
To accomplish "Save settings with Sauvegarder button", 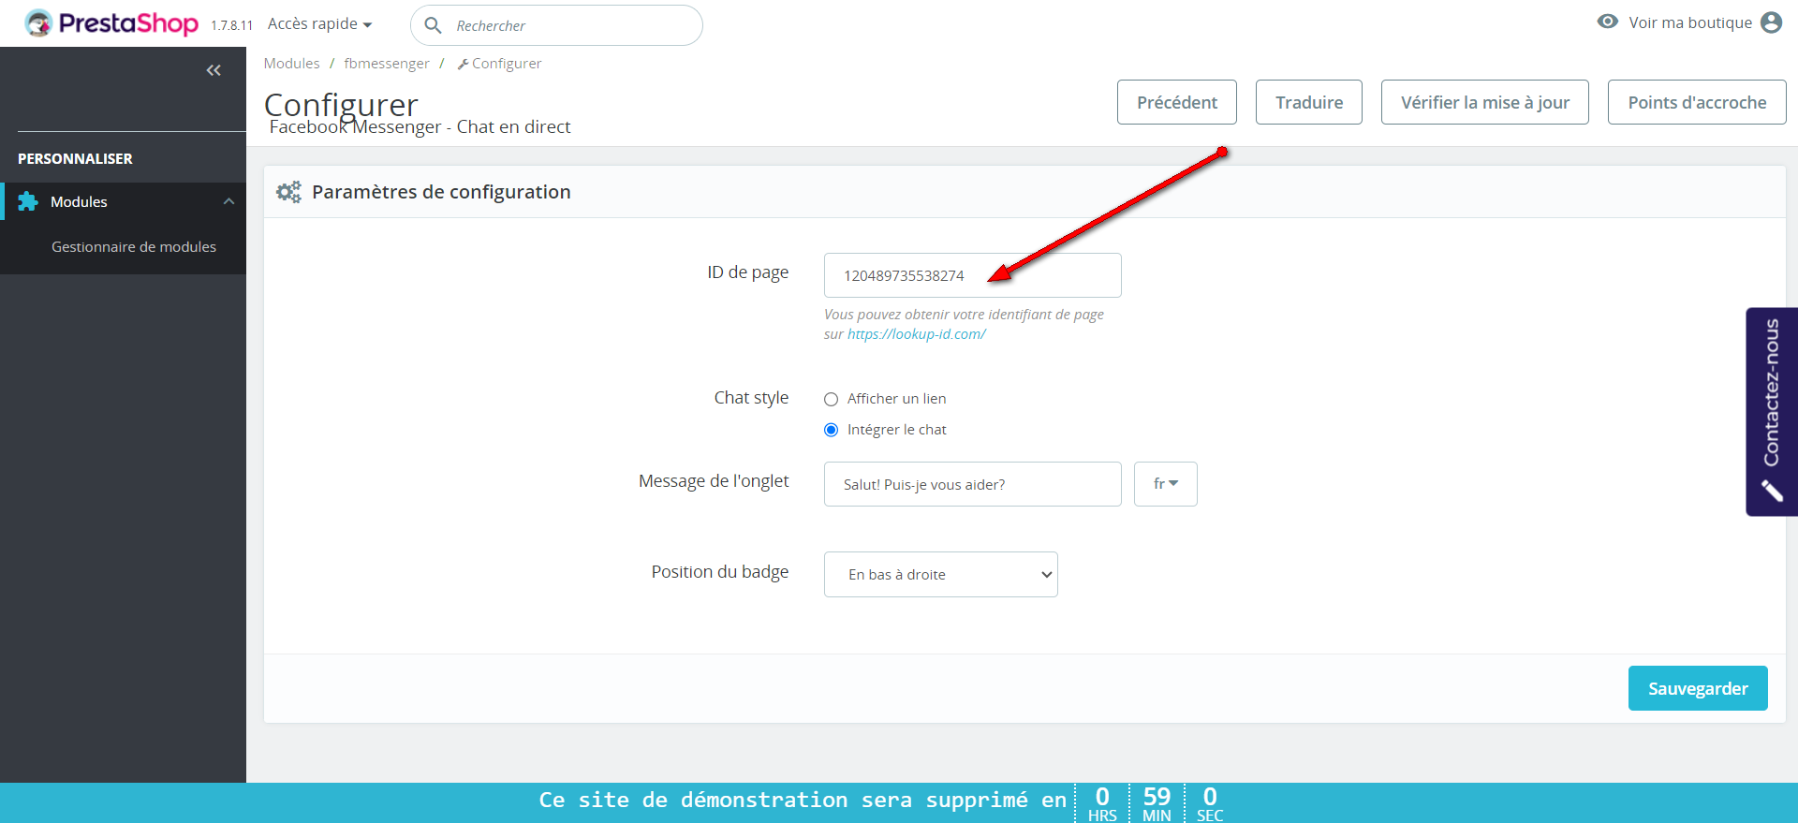I will 1698,688.
